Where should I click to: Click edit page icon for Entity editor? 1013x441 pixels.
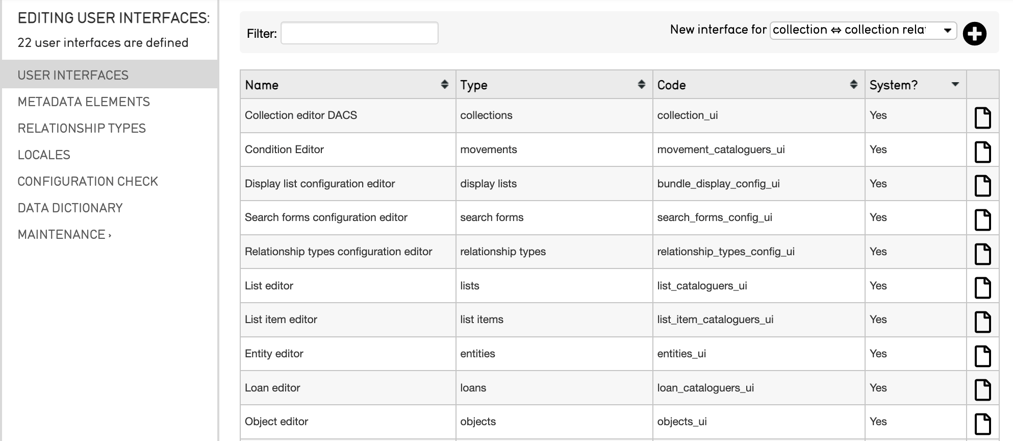click(x=982, y=356)
